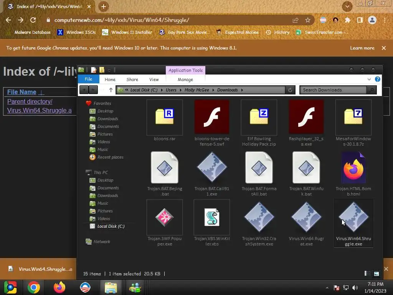The width and height of the screenshot is (393, 295).
Task: Click the Parent directory/ link
Action: [x=30, y=101]
